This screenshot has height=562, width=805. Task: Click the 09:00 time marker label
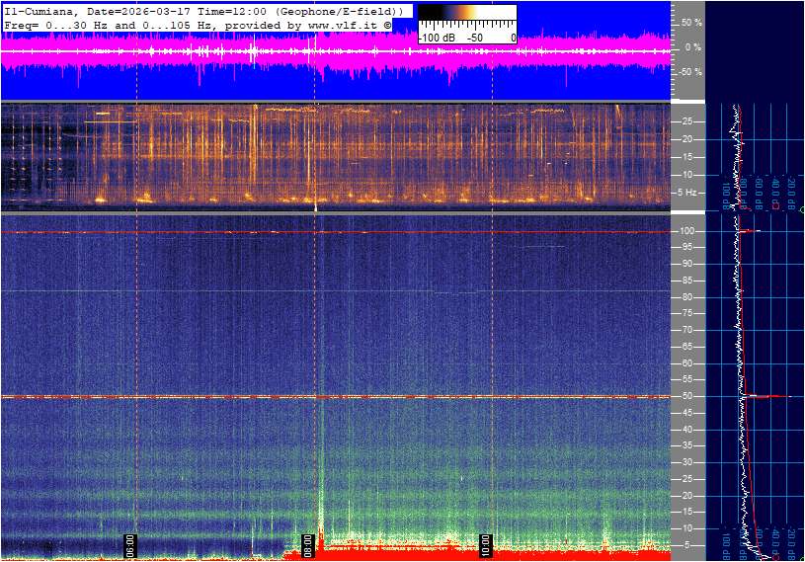[308, 544]
